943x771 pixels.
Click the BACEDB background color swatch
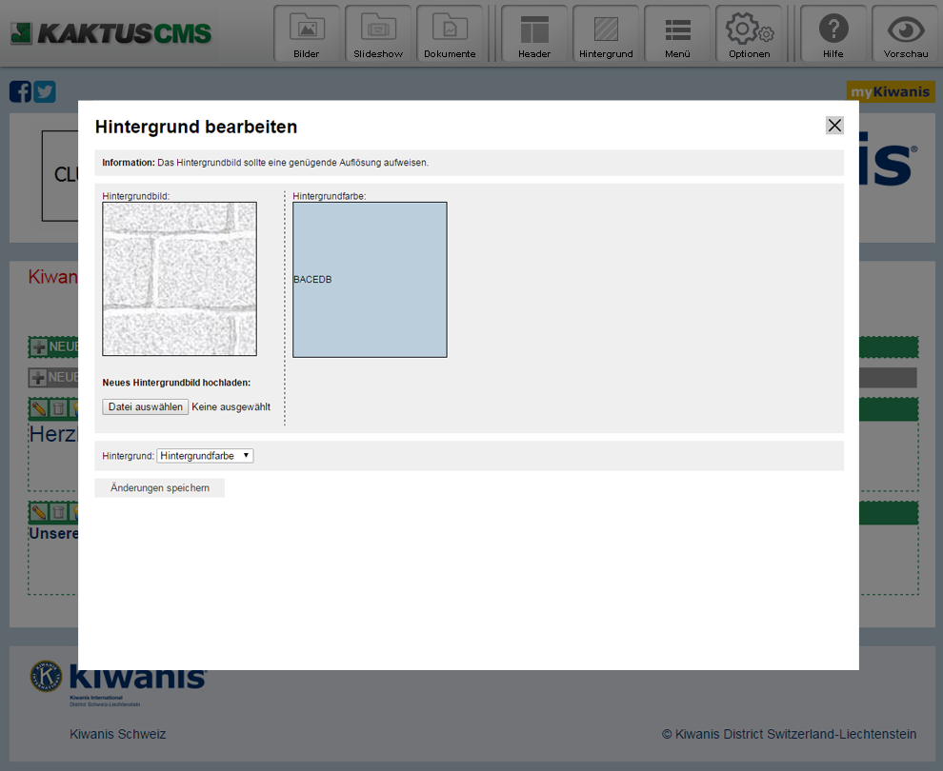click(370, 280)
